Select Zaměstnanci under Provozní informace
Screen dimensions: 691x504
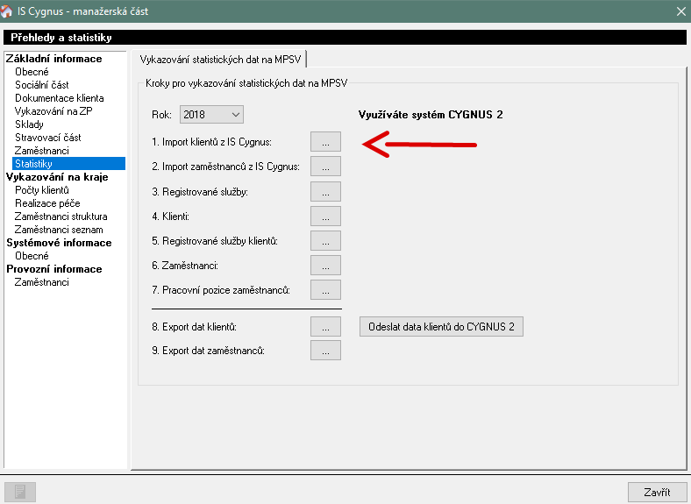[x=42, y=282]
